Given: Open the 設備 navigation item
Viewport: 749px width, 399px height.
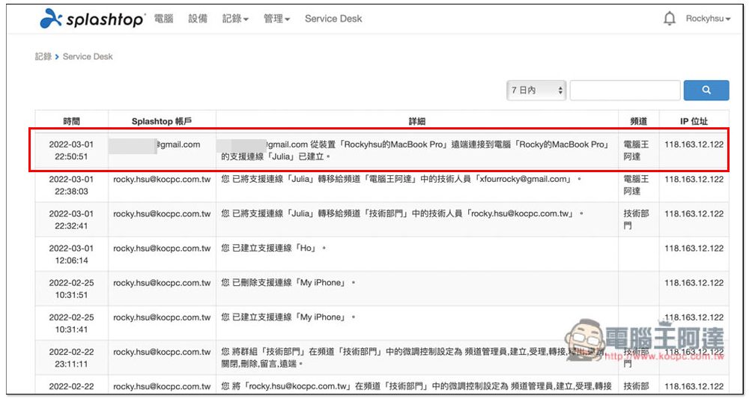Looking at the screenshot, I should pyautogui.click(x=198, y=19).
